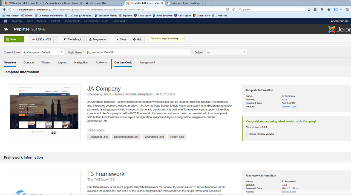Image resolution: width=351 pixels, height=195 pixels.
Task: Click inside the Style Name field
Action: point(138,52)
